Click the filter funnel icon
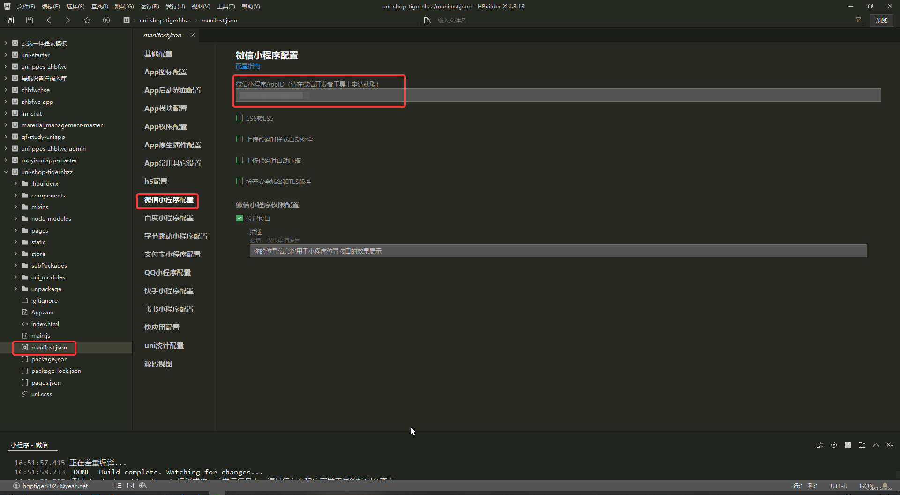 pyautogui.click(x=858, y=20)
